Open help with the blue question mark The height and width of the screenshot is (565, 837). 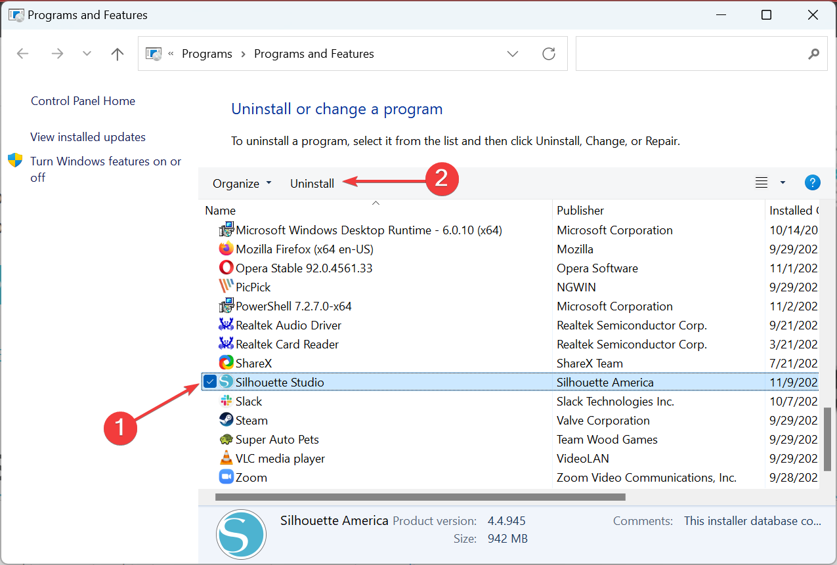pos(812,183)
